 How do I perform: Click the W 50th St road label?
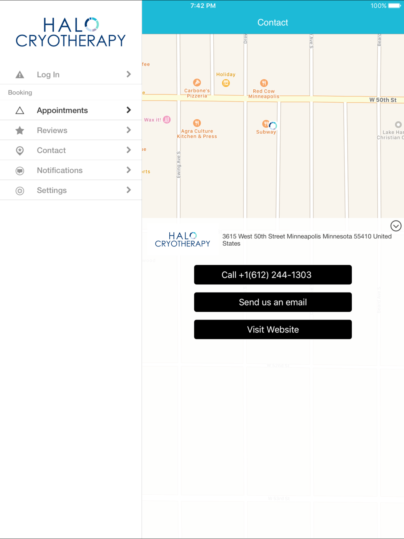pos(383,100)
